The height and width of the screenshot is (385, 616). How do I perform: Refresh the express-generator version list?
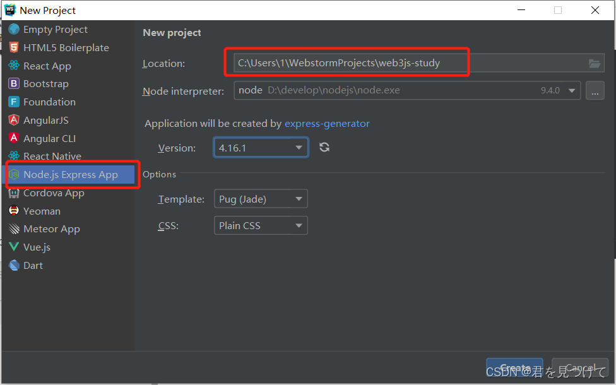click(324, 148)
